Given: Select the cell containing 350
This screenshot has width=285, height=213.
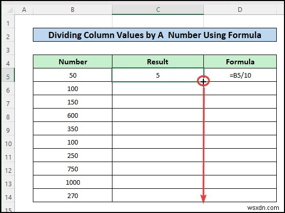Looking at the screenshot, I should coord(73,129).
